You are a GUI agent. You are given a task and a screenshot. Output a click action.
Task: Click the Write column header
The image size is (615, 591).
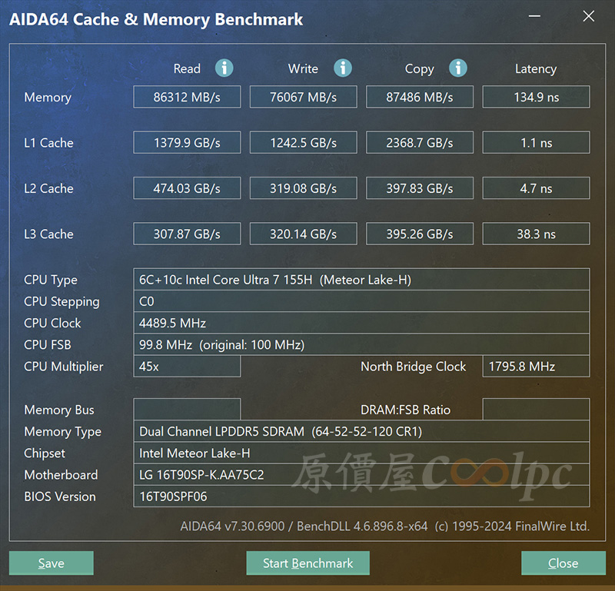point(303,68)
